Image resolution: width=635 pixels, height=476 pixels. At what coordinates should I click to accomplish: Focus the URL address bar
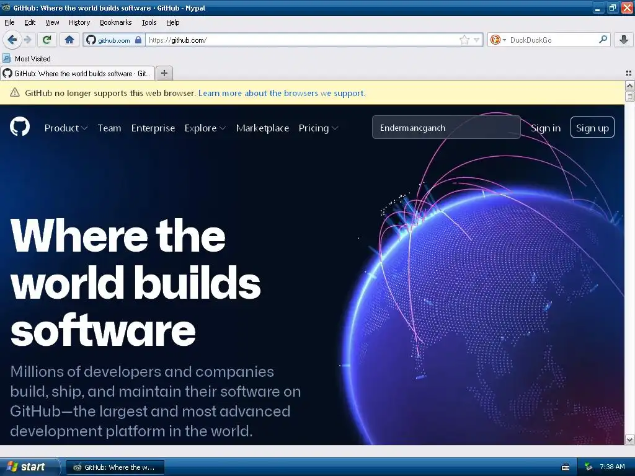[302, 40]
